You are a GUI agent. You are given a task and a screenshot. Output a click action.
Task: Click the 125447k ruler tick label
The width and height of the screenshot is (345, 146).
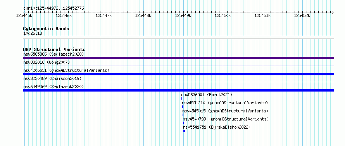pos(103,15)
